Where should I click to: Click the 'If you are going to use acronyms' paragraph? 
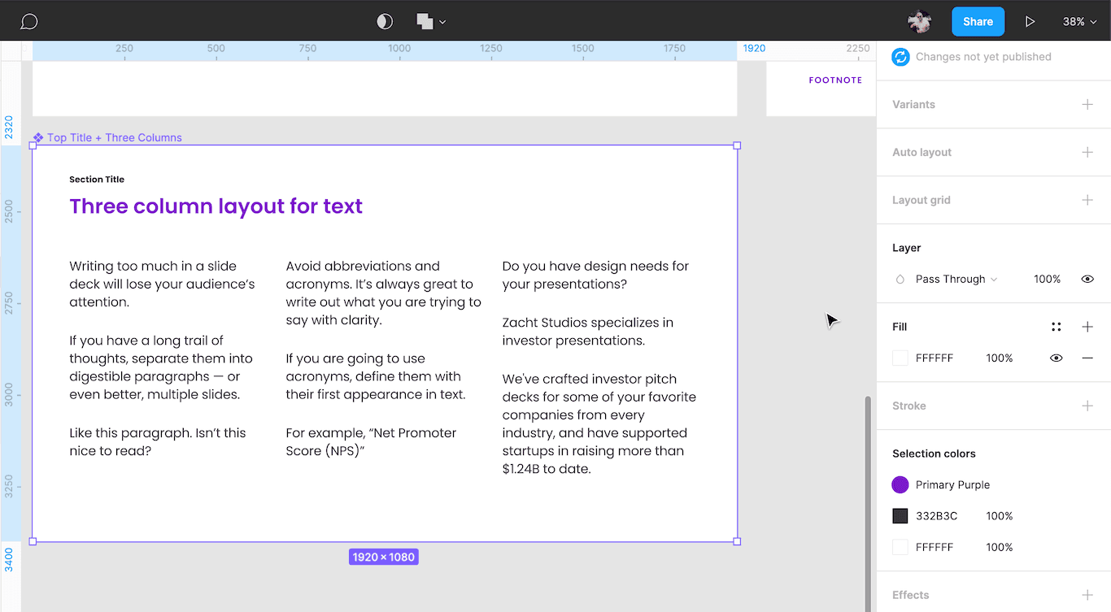(x=376, y=376)
